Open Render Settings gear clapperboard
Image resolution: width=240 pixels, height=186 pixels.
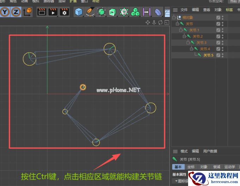pos(64,12)
